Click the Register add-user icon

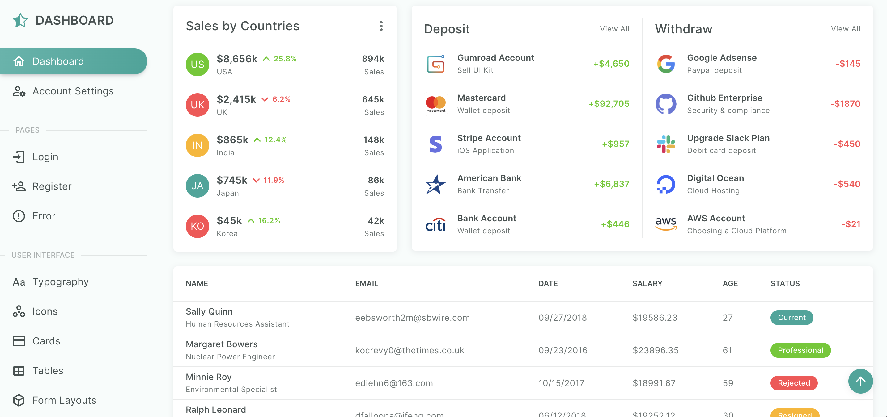click(x=19, y=186)
